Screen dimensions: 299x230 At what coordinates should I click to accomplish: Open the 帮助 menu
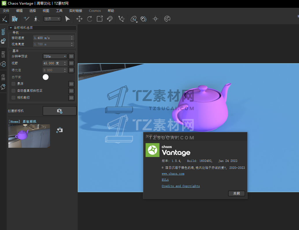111,11
